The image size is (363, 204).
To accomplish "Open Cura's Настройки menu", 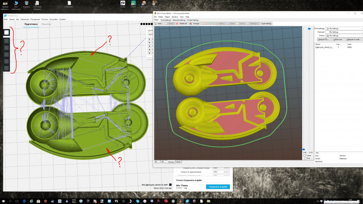I will [x=53, y=20].
